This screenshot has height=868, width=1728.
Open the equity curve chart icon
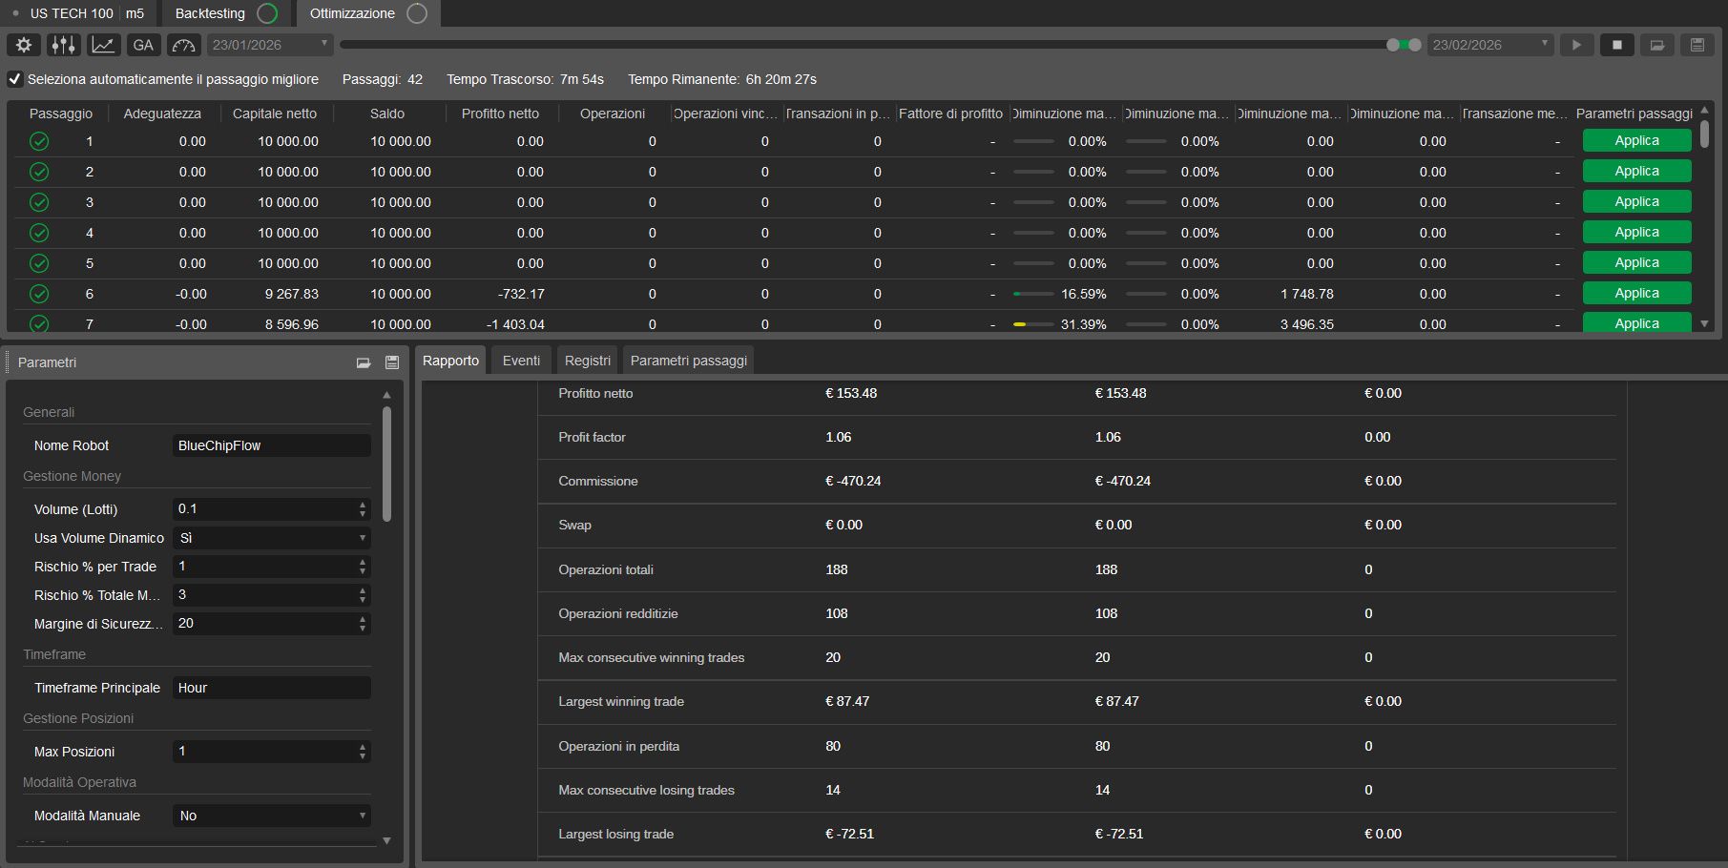pyautogui.click(x=103, y=45)
